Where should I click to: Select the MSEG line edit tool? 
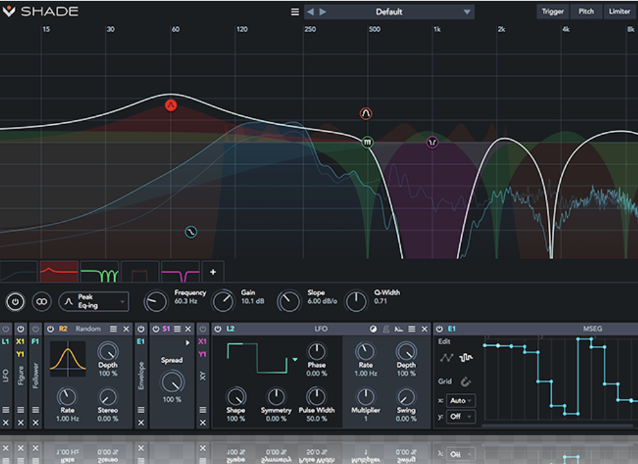tap(447, 358)
